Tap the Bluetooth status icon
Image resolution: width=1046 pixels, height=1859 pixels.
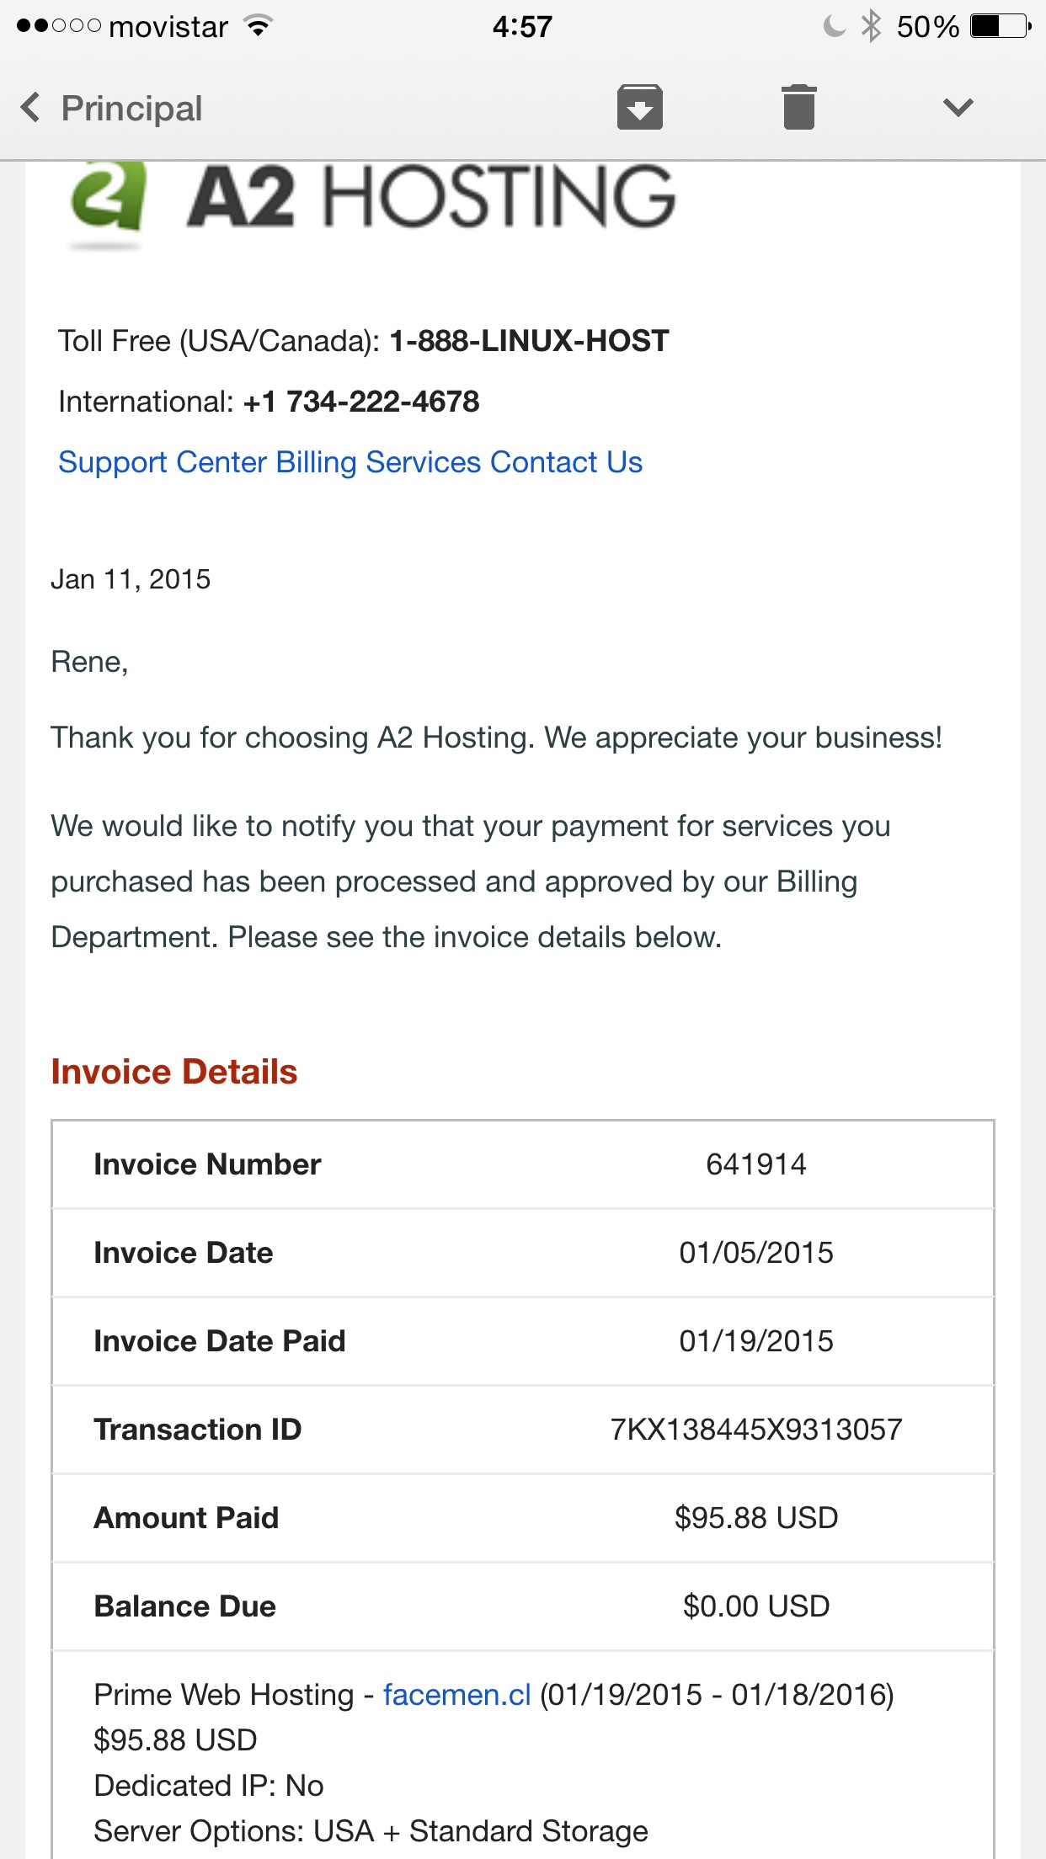pyautogui.click(x=871, y=26)
